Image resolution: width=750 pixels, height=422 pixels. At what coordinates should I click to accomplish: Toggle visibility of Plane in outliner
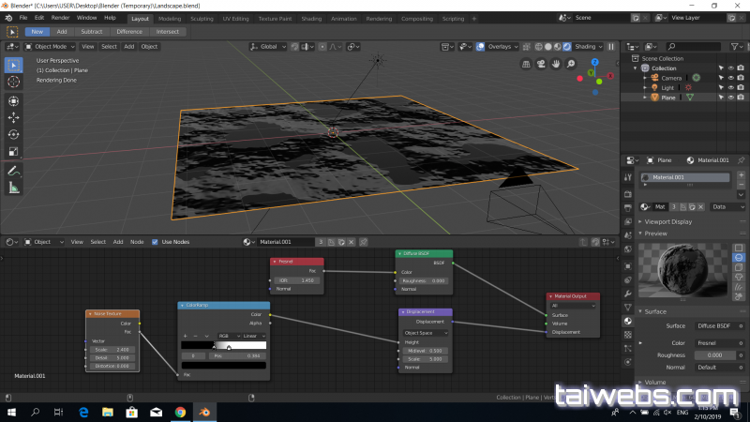(x=730, y=98)
